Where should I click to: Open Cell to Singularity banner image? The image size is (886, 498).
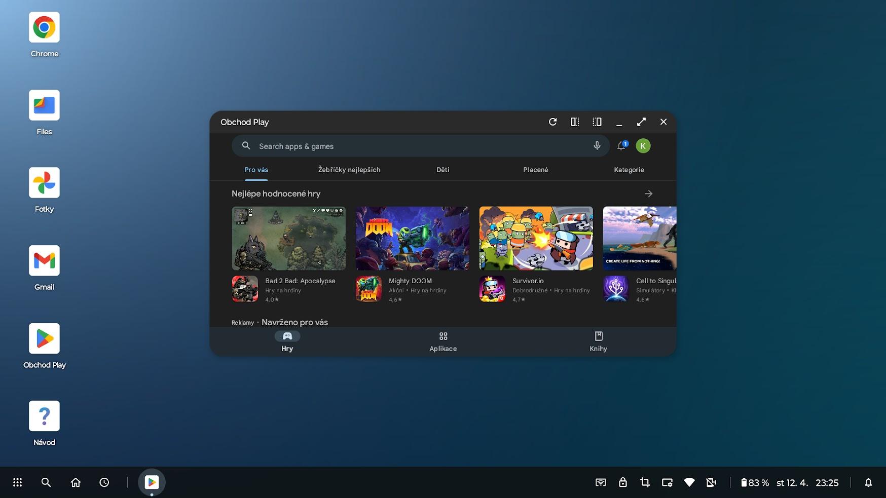click(x=640, y=238)
